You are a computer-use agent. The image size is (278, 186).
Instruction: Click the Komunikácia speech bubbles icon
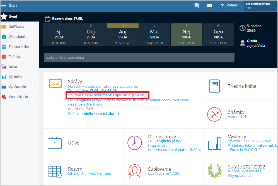tap(4, 97)
